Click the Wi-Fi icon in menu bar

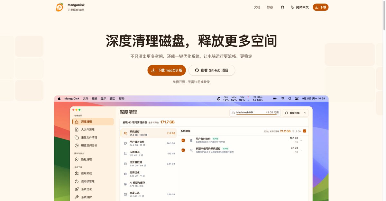(x=283, y=99)
